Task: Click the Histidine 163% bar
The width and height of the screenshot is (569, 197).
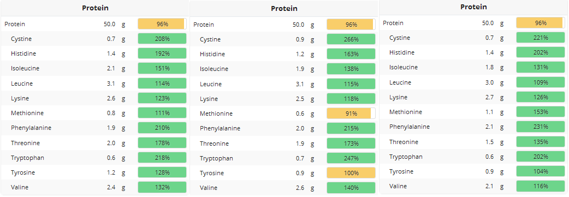Action: pyautogui.click(x=351, y=54)
